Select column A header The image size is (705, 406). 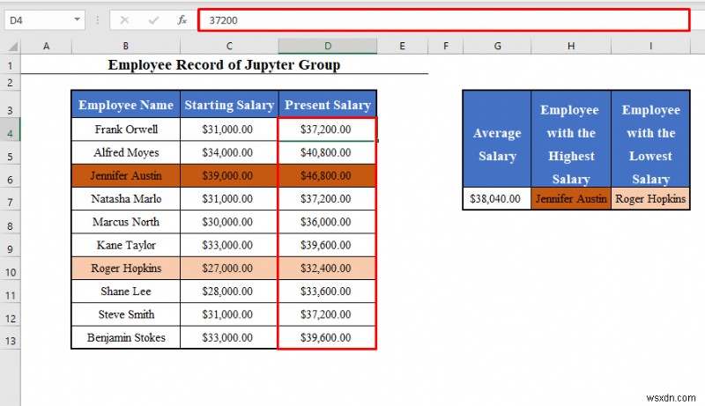coord(46,46)
